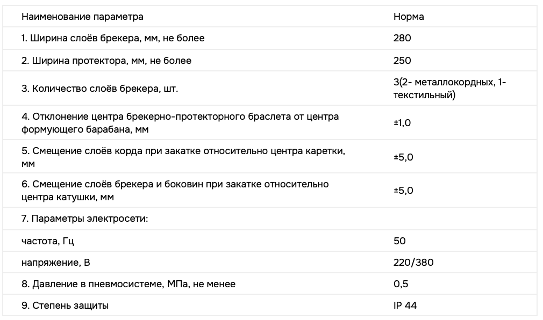Click the value 250 for protector width
The width and height of the screenshot is (543, 320).
tap(402, 61)
